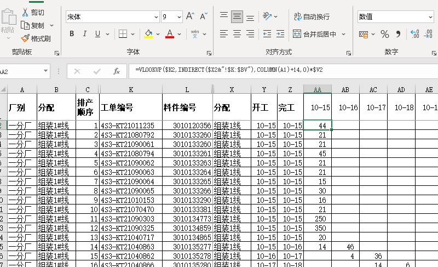
Task: Apply yellow fill color
Action: [x=148, y=34]
